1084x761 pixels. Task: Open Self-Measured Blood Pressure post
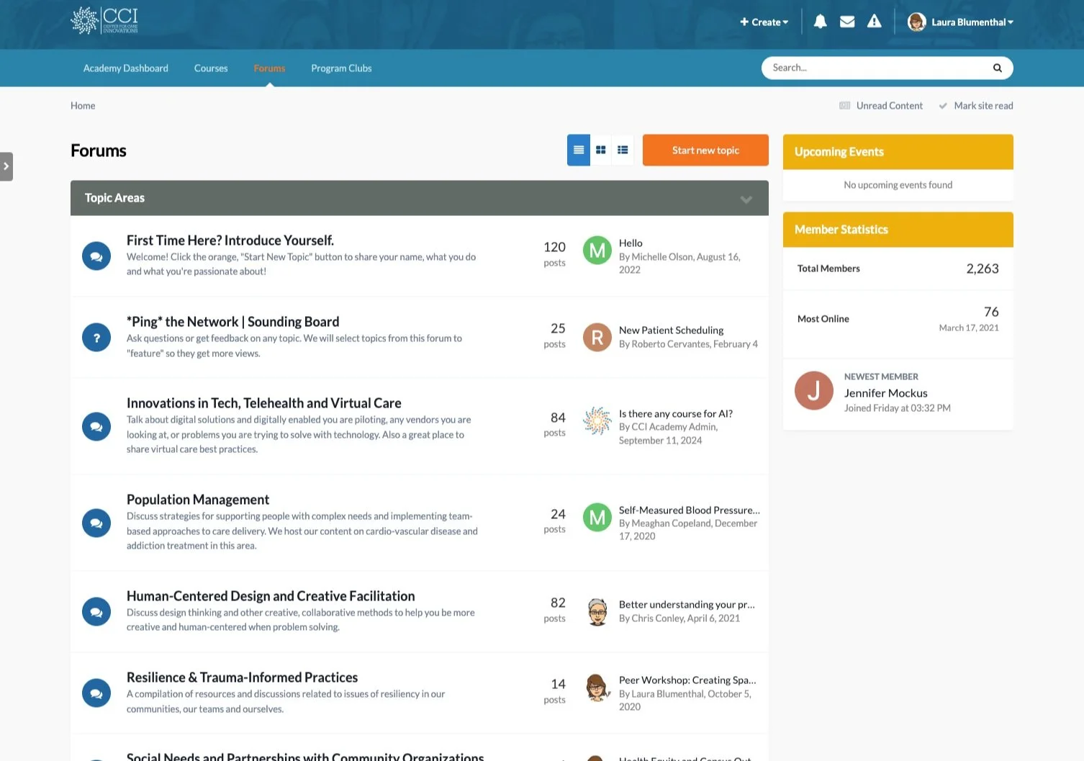click(x=689, y=510)
